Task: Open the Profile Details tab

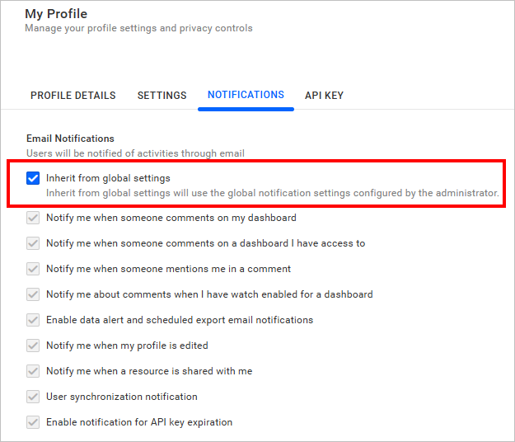Action: coord(73,96)
